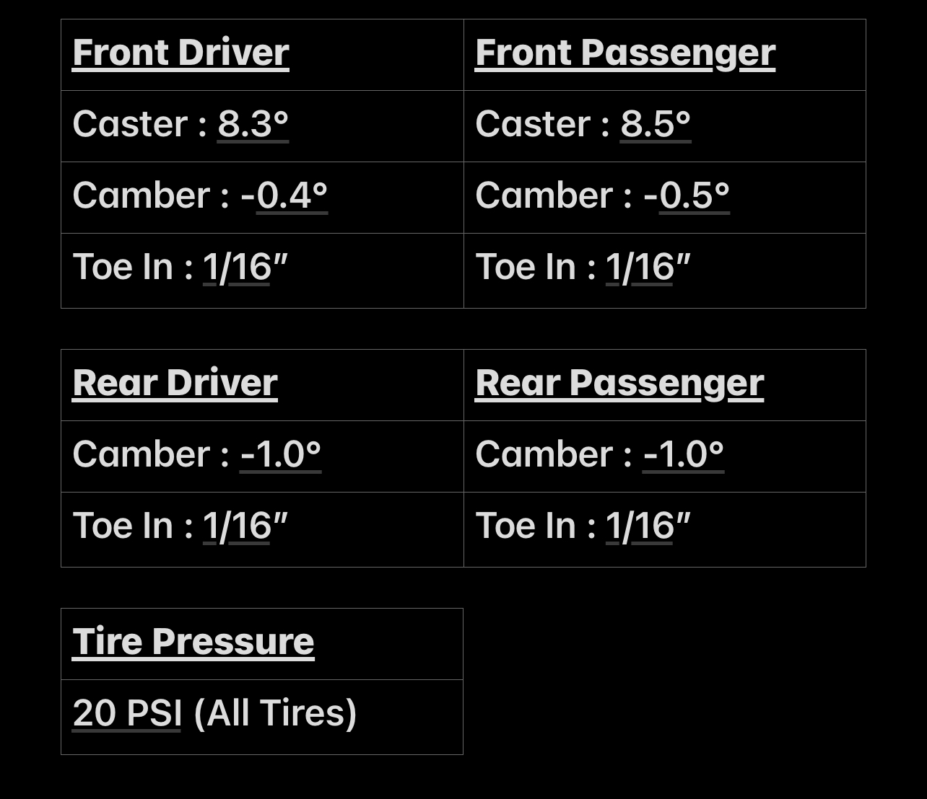This screenshot has width=927, height=799.
Task: Click the front passenger camber value -0.5°
Action: pyautogui.click(x=687, y=195)
